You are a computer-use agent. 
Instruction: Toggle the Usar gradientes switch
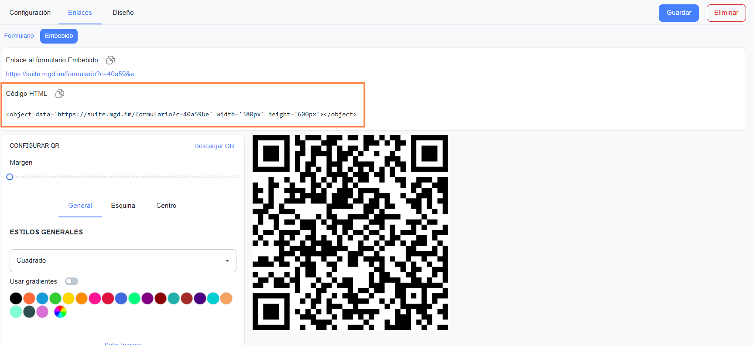click(72, 281)
